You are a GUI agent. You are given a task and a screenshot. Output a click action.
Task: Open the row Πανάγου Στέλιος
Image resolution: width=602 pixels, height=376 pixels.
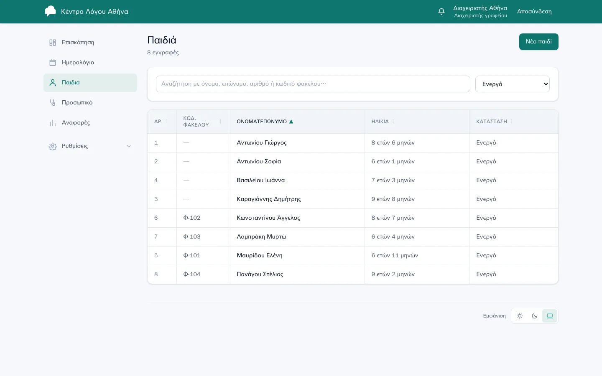click(353, 274)
